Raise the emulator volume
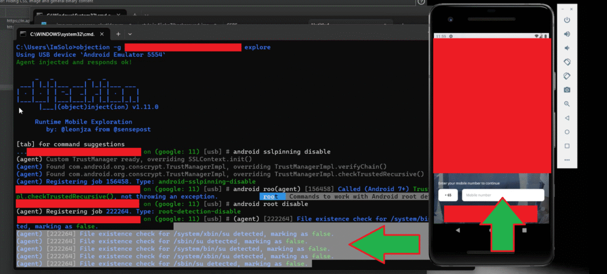The height and width of the screenshot is (274, 607). [567, 34]
